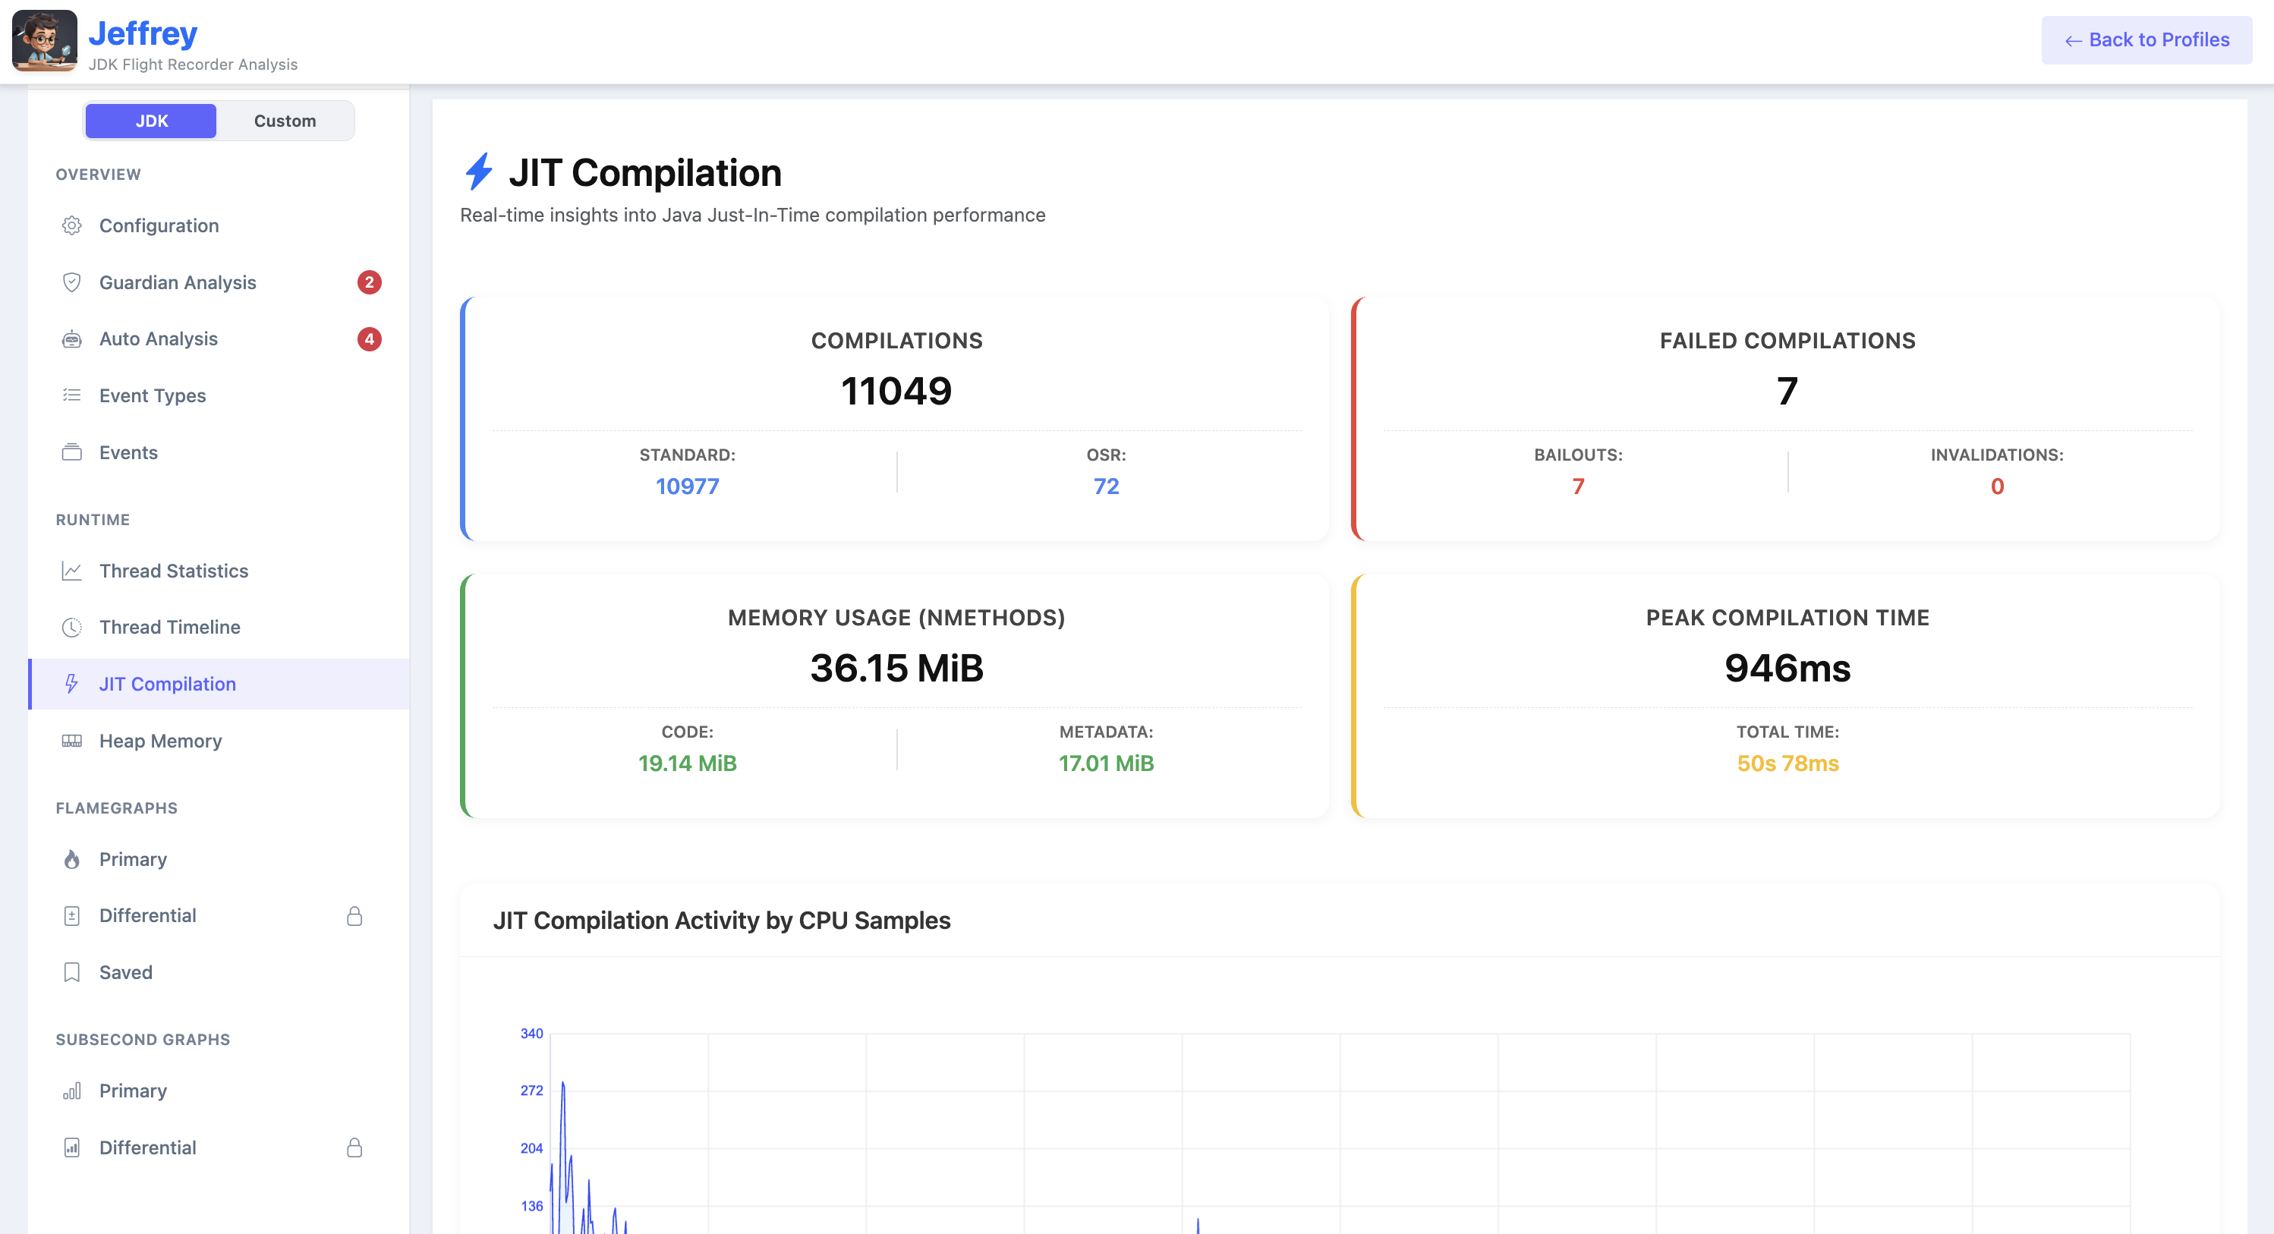Screen dimensions: 2274x1234
Task: Click the Primary flamegraph flame icon
Action: (71, 860)
